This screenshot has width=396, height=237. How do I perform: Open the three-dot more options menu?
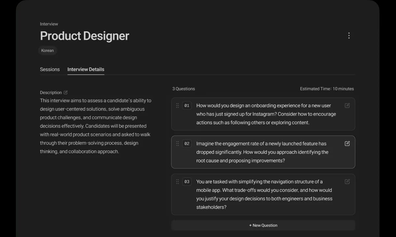coord(349,36)
